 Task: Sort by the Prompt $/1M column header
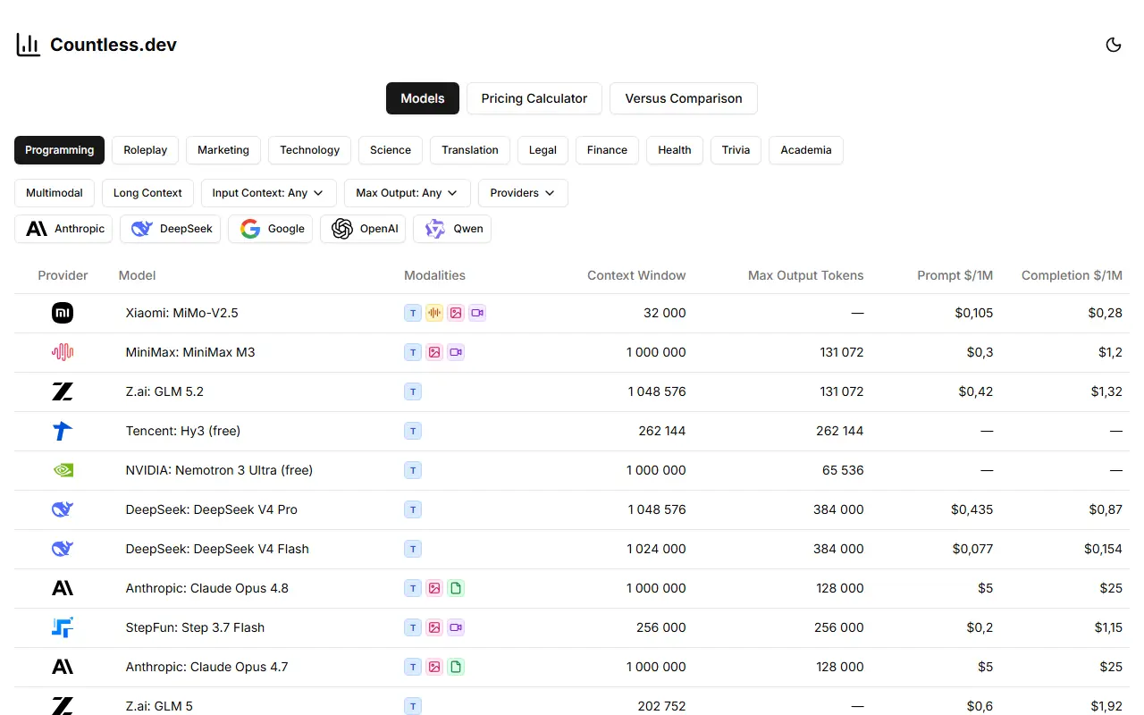(955, 275)
